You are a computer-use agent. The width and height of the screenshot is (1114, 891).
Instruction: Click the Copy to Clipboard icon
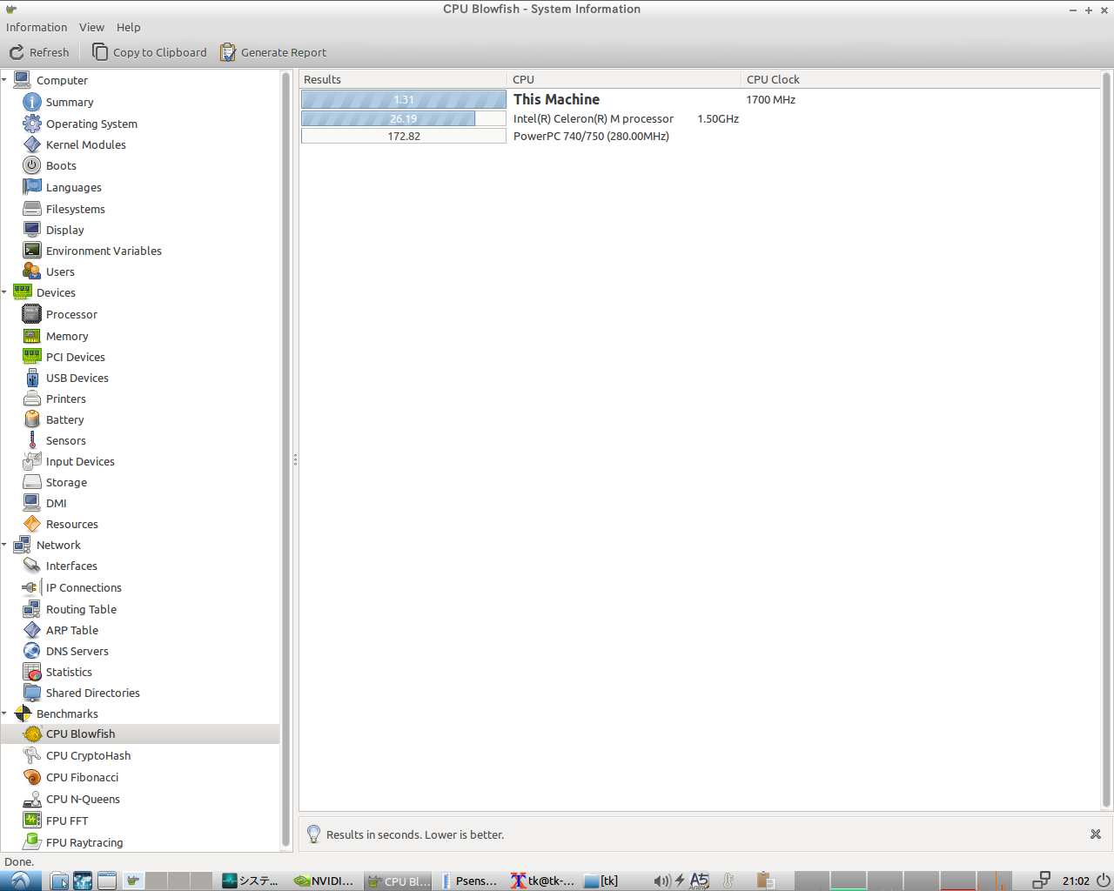(100, 52)
